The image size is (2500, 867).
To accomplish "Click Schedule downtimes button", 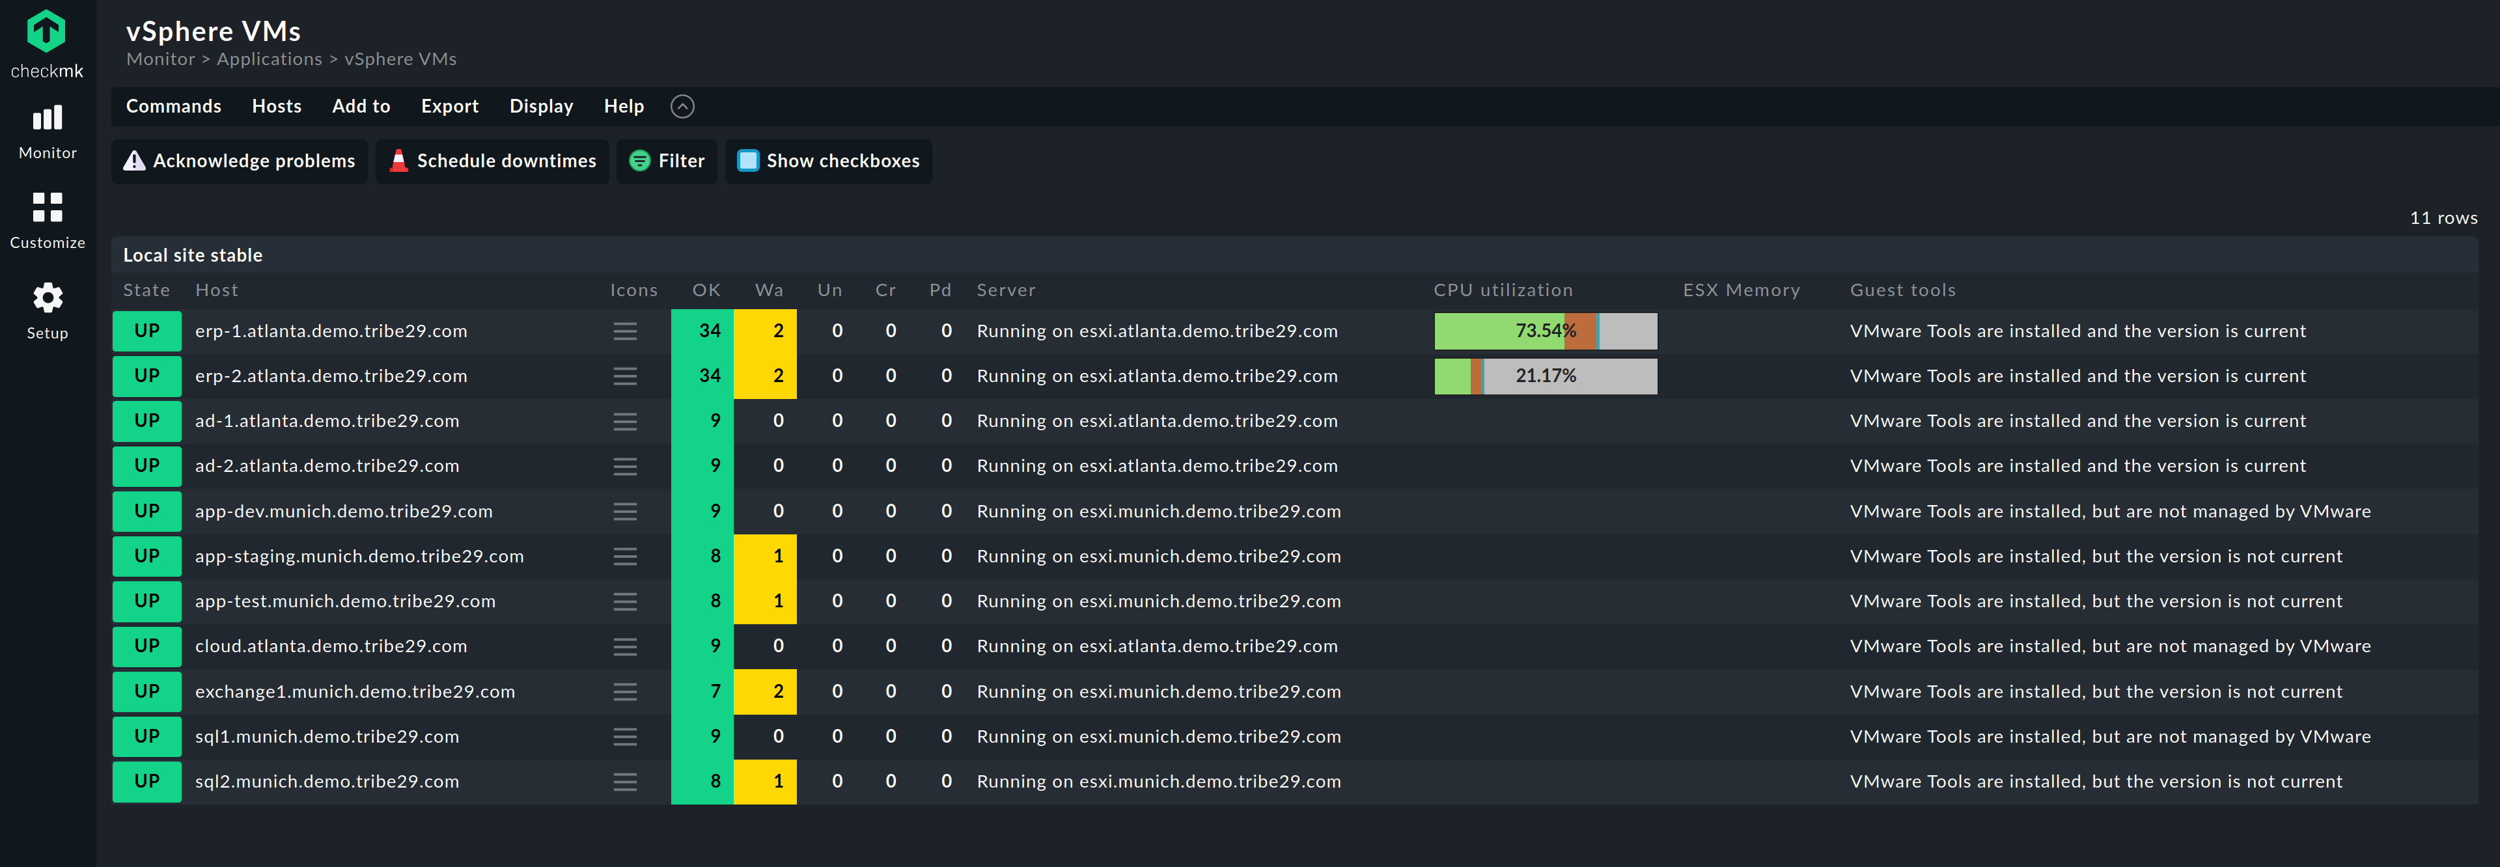I will [492, 161].
